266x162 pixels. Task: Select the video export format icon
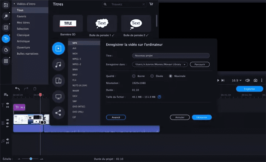(x=58, y=48)
